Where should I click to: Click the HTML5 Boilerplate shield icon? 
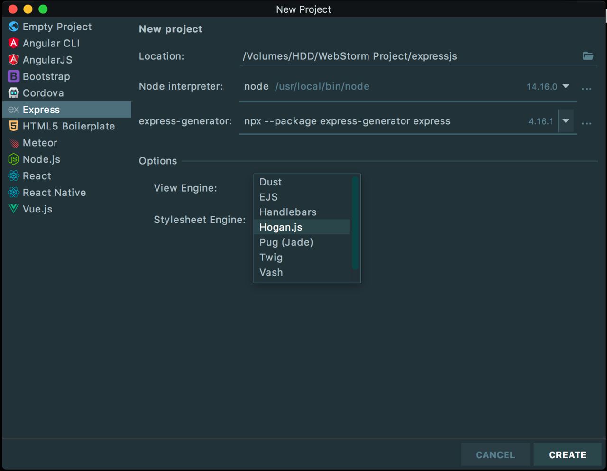pos(14,126)
